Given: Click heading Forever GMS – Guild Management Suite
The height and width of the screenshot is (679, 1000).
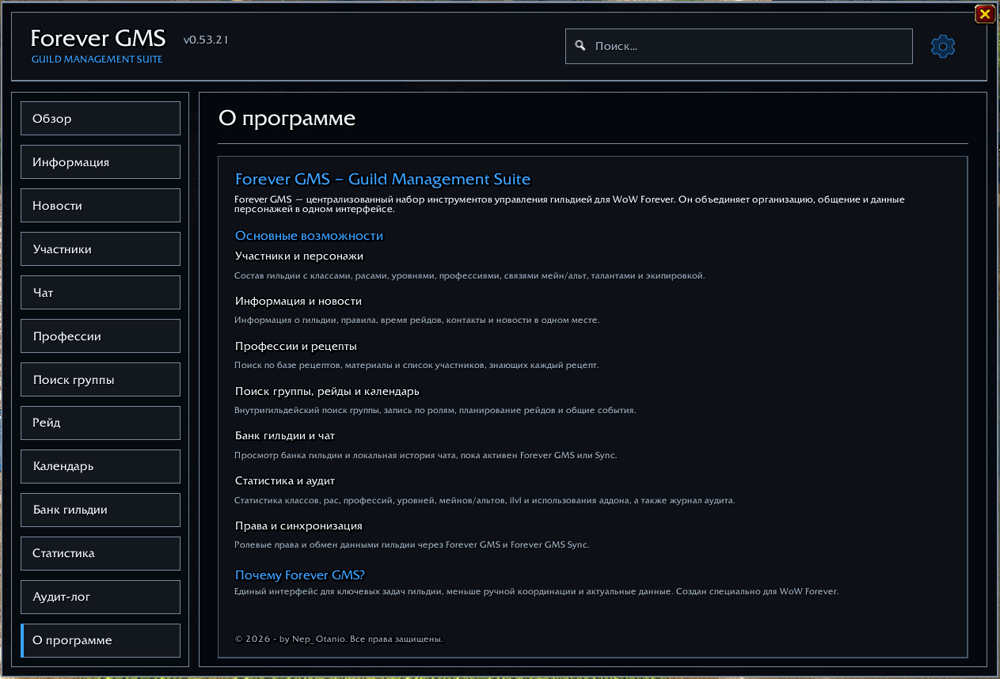Looking at the screenshot, I should [383, 180].
